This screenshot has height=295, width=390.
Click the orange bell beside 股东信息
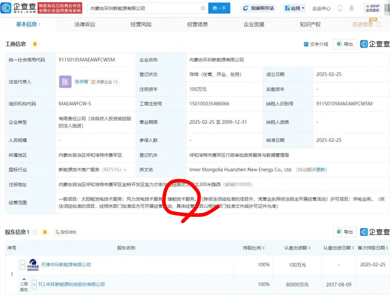45,232
